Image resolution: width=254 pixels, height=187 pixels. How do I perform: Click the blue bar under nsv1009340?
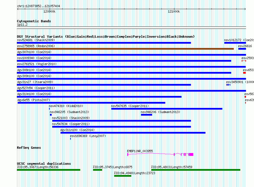tap(124, 61)
